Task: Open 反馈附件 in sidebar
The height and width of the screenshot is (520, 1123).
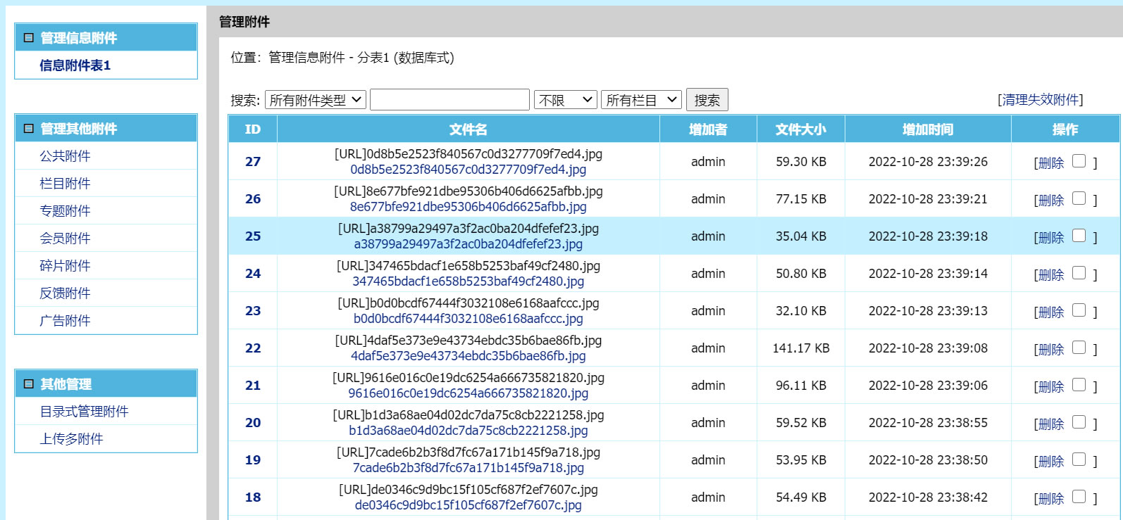Action: click(65, 293)
